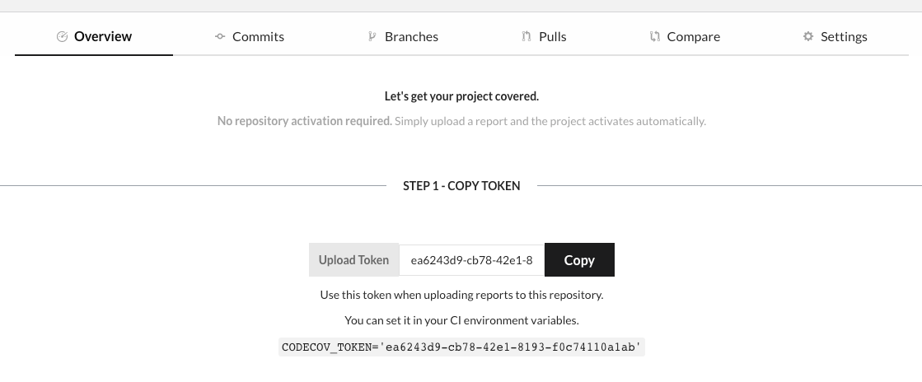Image resolution: width=922 pixels, height=382 pixels.
Task: Click the 'Let's get your project covered' heading
Action: click(461, 96)
